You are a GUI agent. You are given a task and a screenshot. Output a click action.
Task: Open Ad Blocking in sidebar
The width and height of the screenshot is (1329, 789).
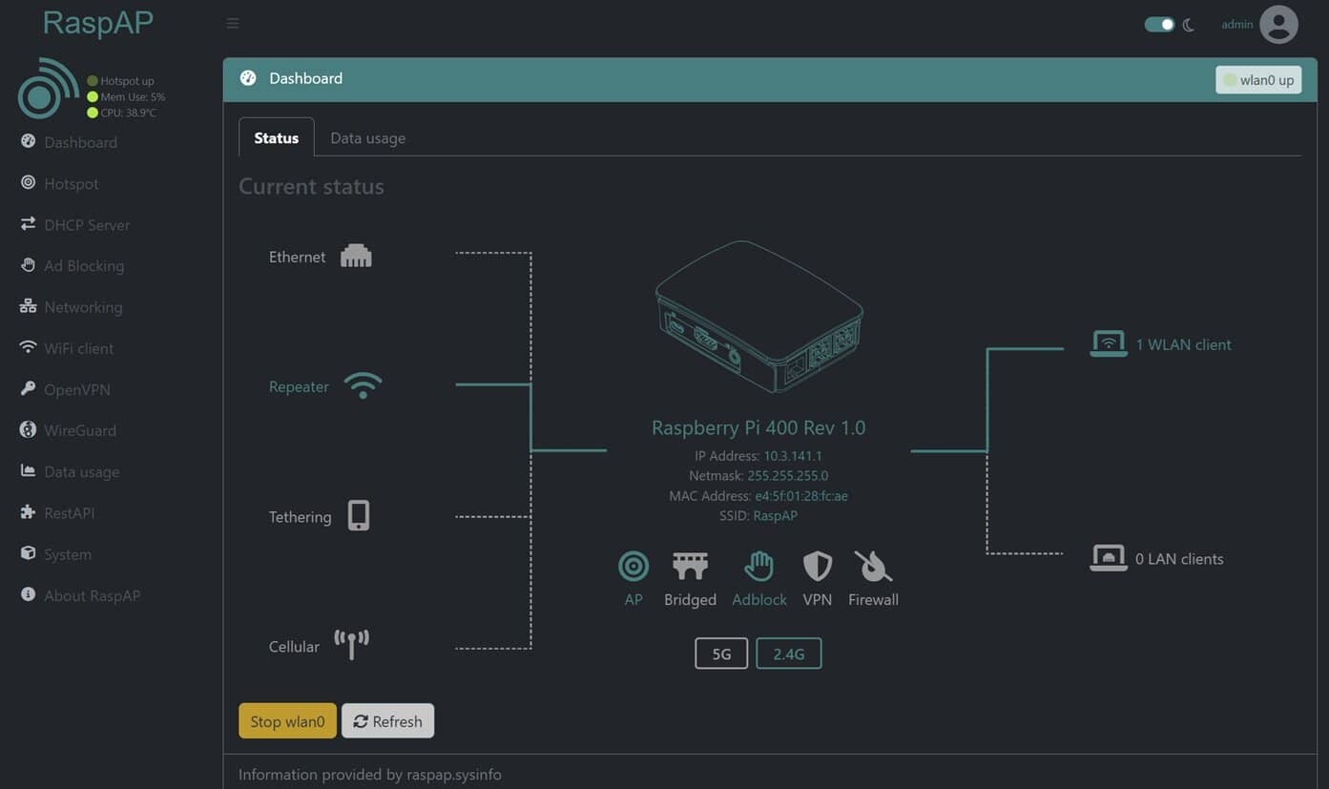(x=72, y=265)
